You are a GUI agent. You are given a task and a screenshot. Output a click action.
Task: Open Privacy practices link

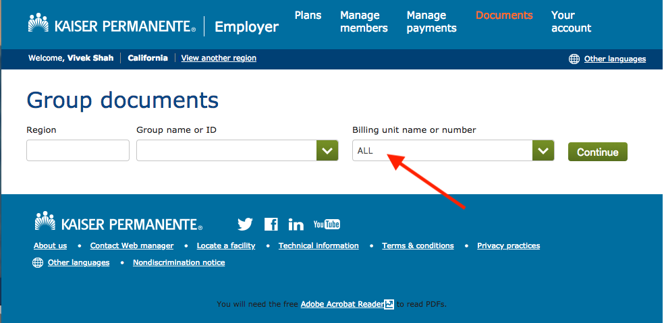(x=509, y=245)
